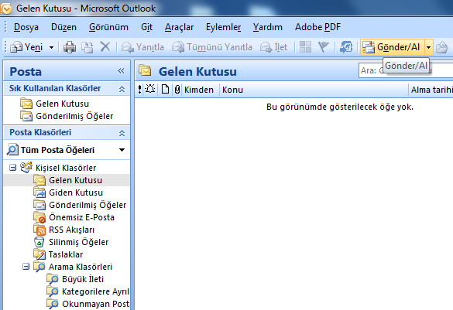Open the Gönder/Al dropdown arrow

(x=429, y=47)
